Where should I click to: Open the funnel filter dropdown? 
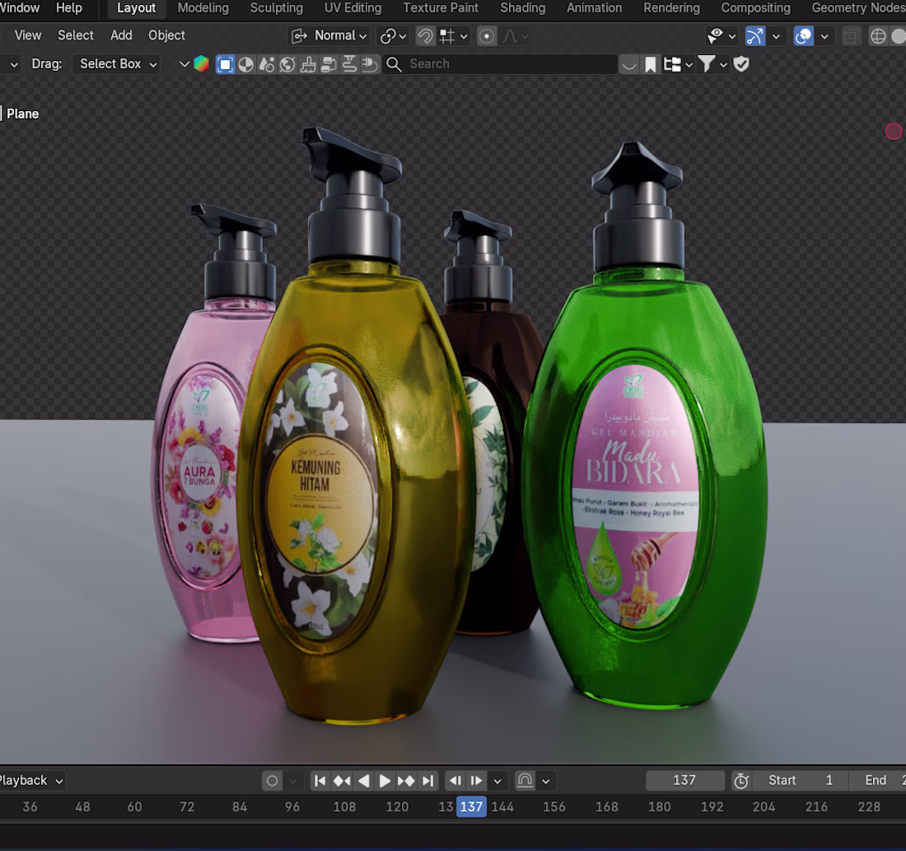click(712, 64)
